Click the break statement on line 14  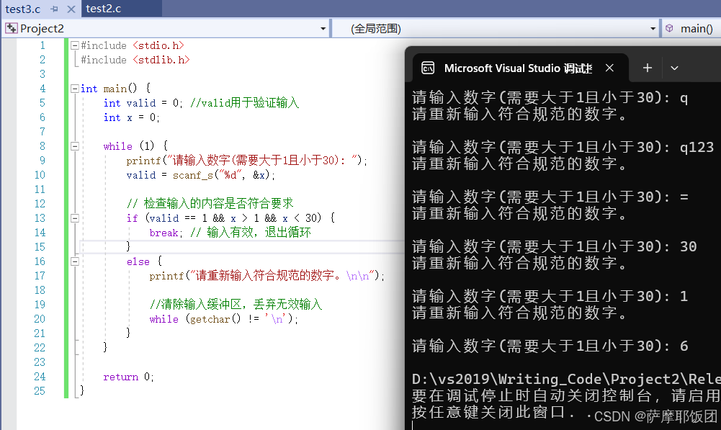click(166, 233)
